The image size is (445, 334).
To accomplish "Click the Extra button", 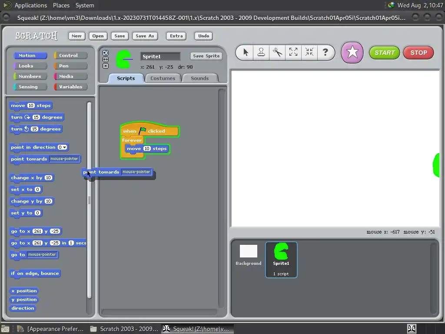I will point(176,36).
